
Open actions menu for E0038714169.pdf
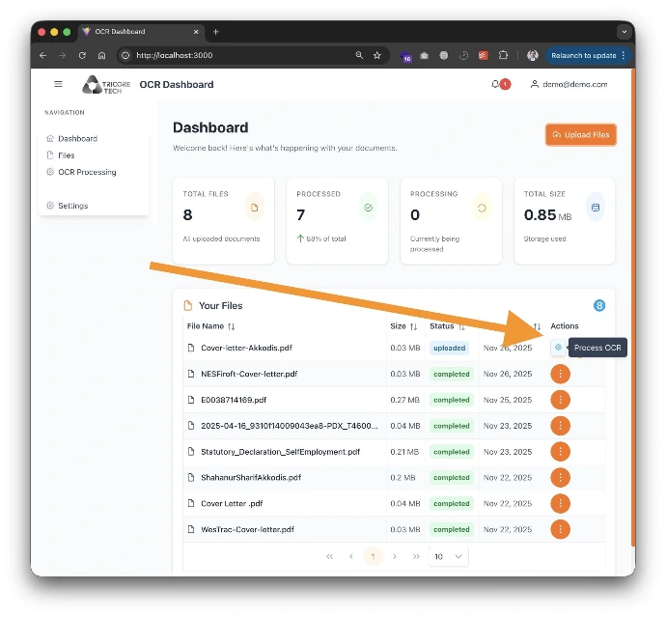(x=560, y=400)
